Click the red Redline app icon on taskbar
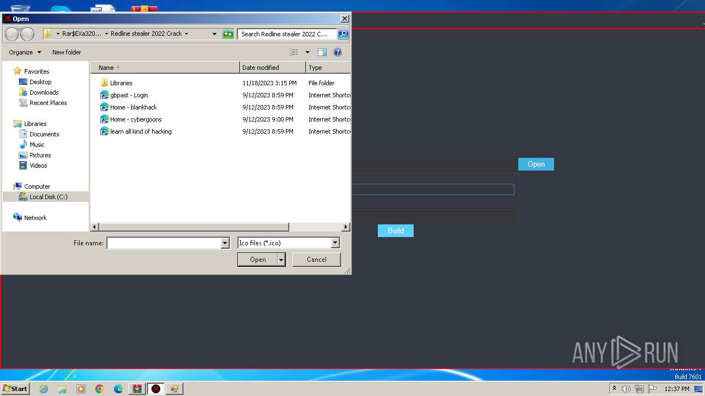Viewport: 705px width, 396px height. [156, 389]
